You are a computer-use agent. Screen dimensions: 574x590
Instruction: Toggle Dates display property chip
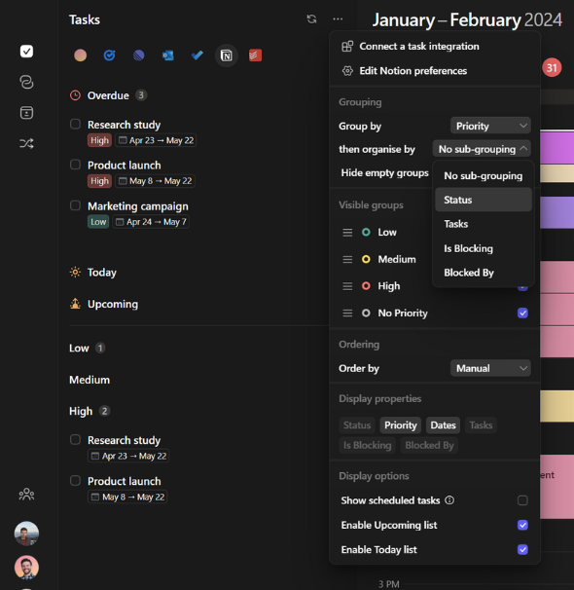[443, 425]
